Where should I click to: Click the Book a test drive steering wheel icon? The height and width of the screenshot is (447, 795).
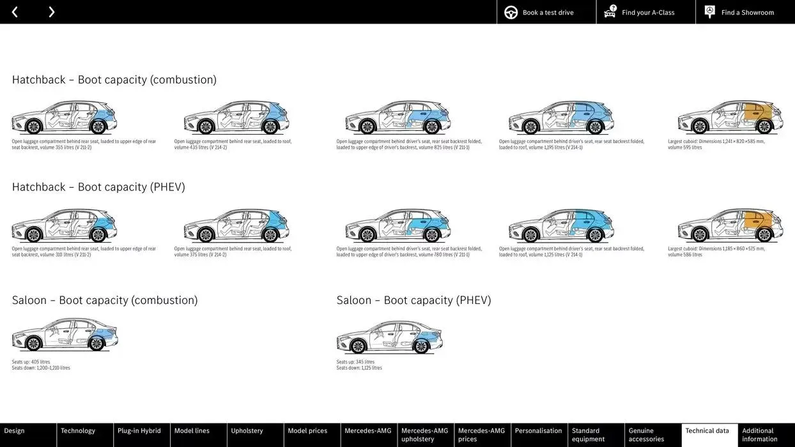pos(510,11)
